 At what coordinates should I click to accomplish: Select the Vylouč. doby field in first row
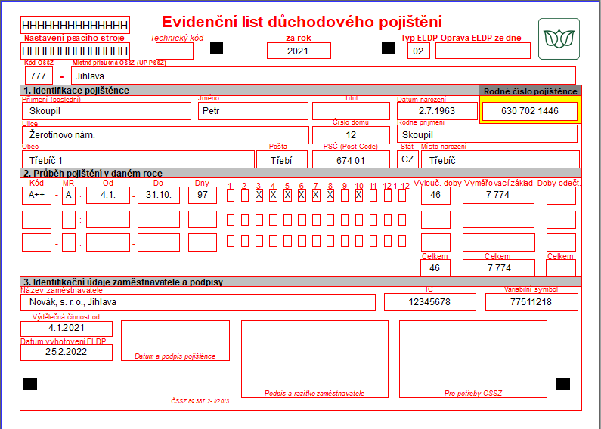pos(435,196)
